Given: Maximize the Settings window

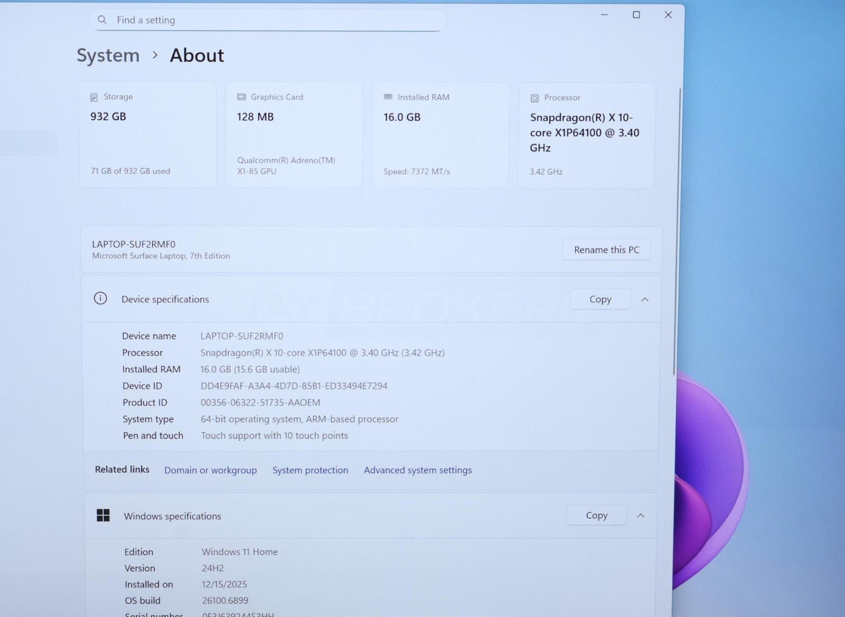Looking at the screenshot, I should pyautogui.click(x=636, y=15).
